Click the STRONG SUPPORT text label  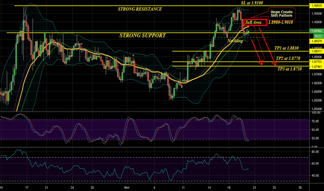pyautogui.click(x=142, y=35)
